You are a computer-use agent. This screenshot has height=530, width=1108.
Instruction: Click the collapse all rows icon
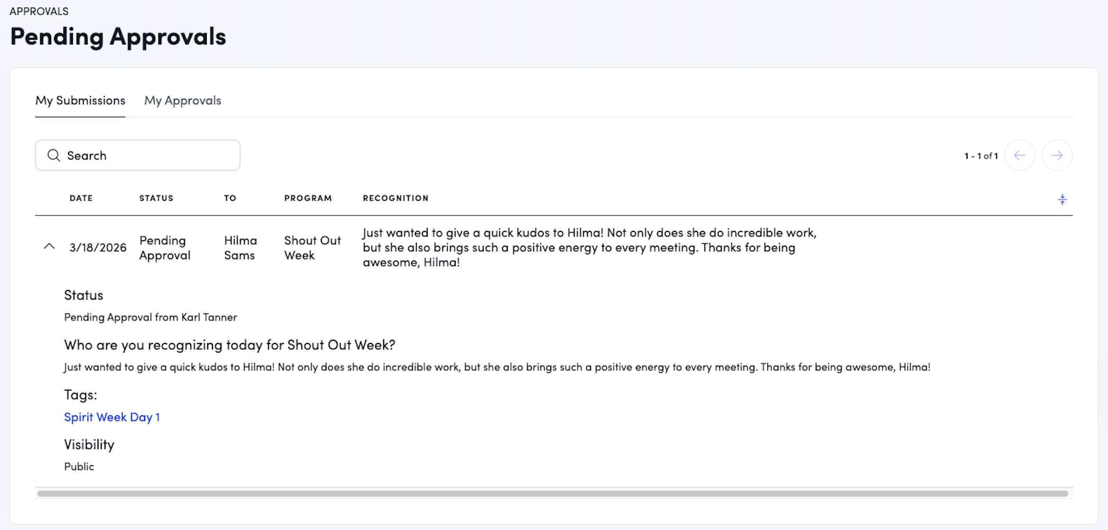[x=1062, y=199]
